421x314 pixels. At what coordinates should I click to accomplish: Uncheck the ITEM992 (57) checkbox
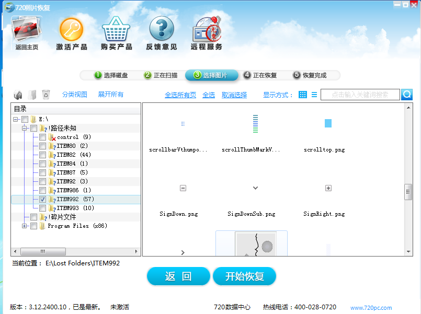[x=42, y=199]
